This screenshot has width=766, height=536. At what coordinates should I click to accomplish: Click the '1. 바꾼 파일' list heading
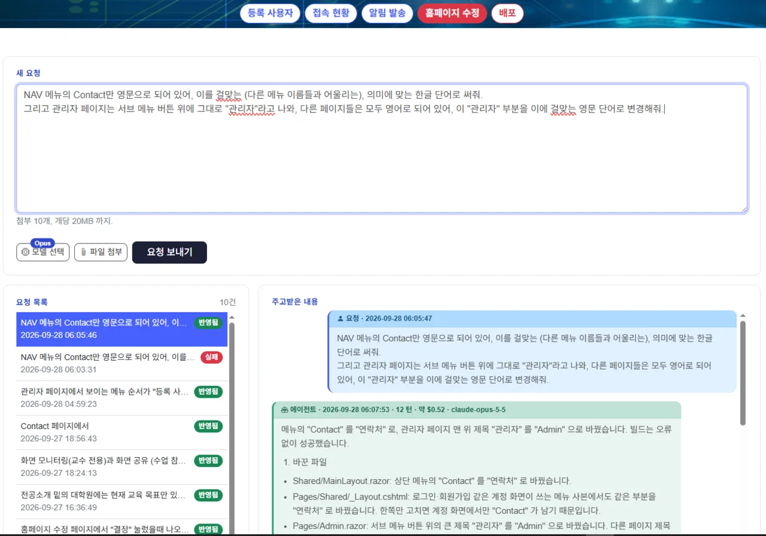(304, 462)
